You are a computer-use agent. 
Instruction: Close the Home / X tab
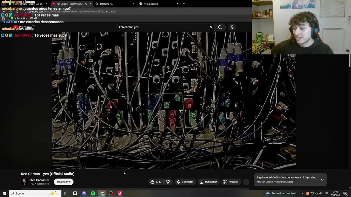[134, 4]
